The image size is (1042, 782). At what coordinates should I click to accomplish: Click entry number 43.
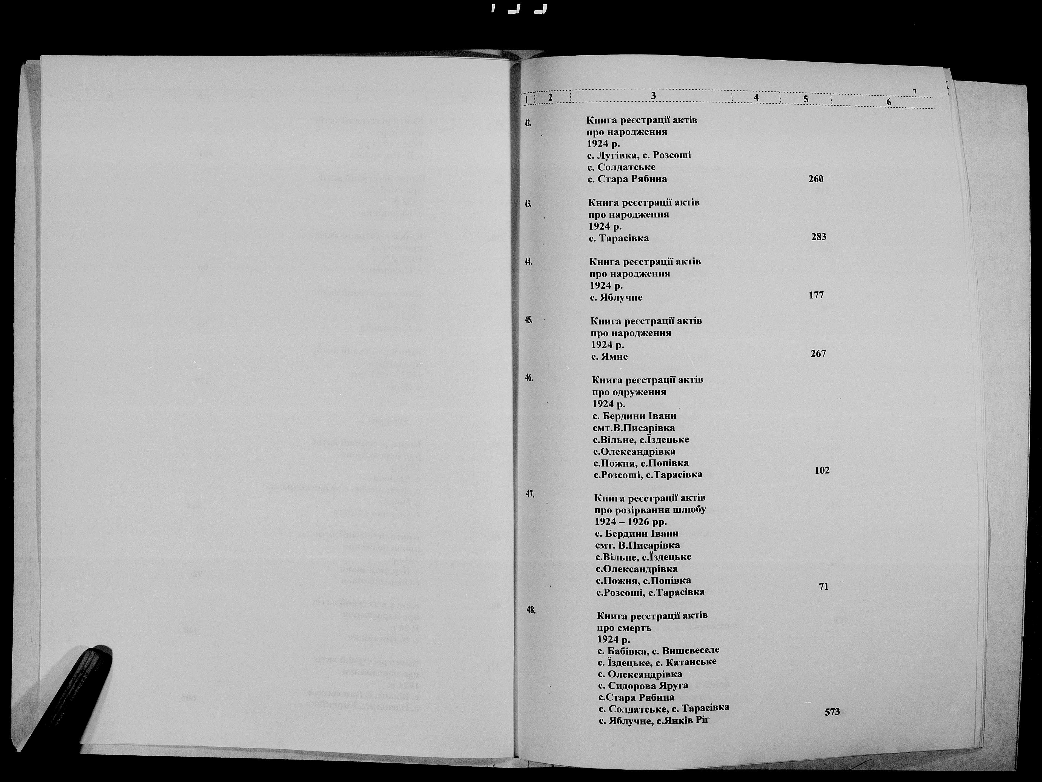pyautogui.click(x=528, y=204)
